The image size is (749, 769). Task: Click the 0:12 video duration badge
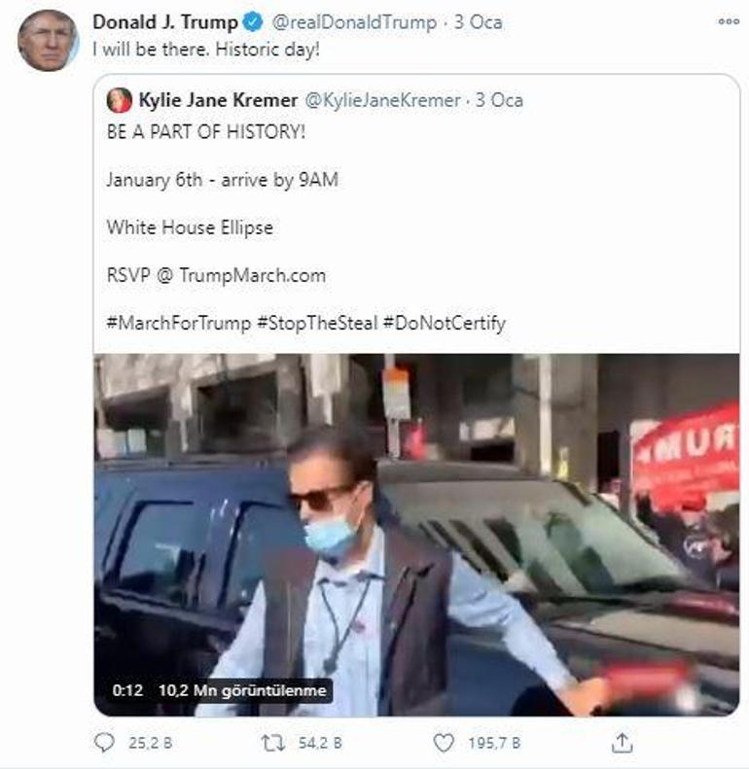click(127, 690)
